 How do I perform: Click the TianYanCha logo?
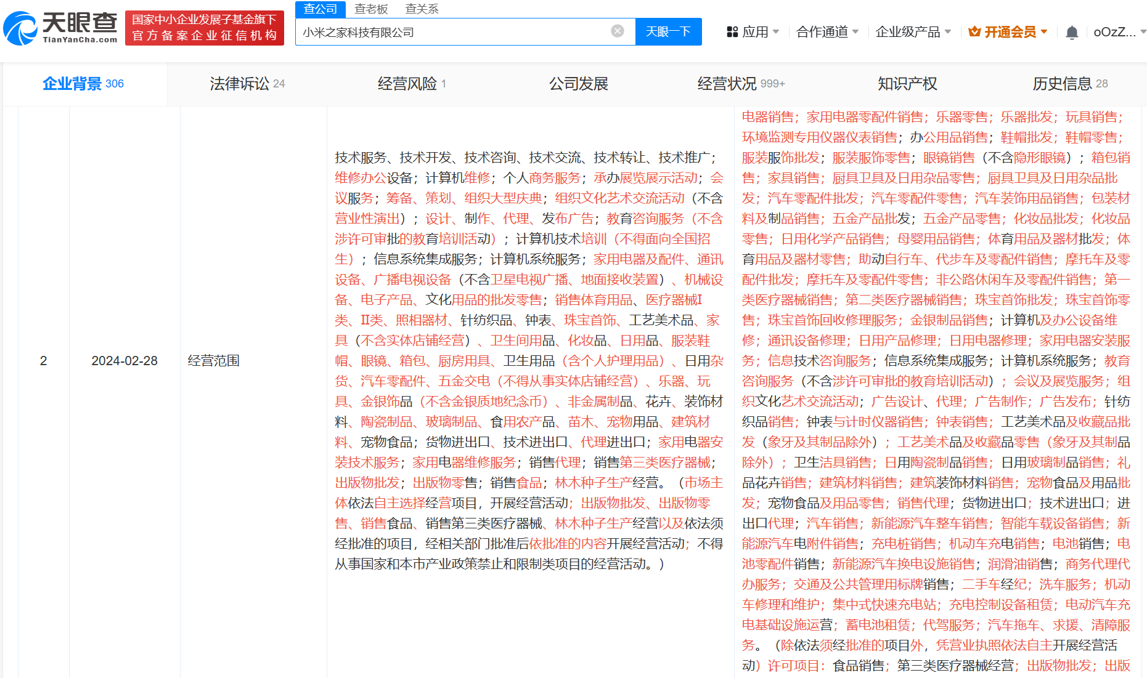pos(60,28)
